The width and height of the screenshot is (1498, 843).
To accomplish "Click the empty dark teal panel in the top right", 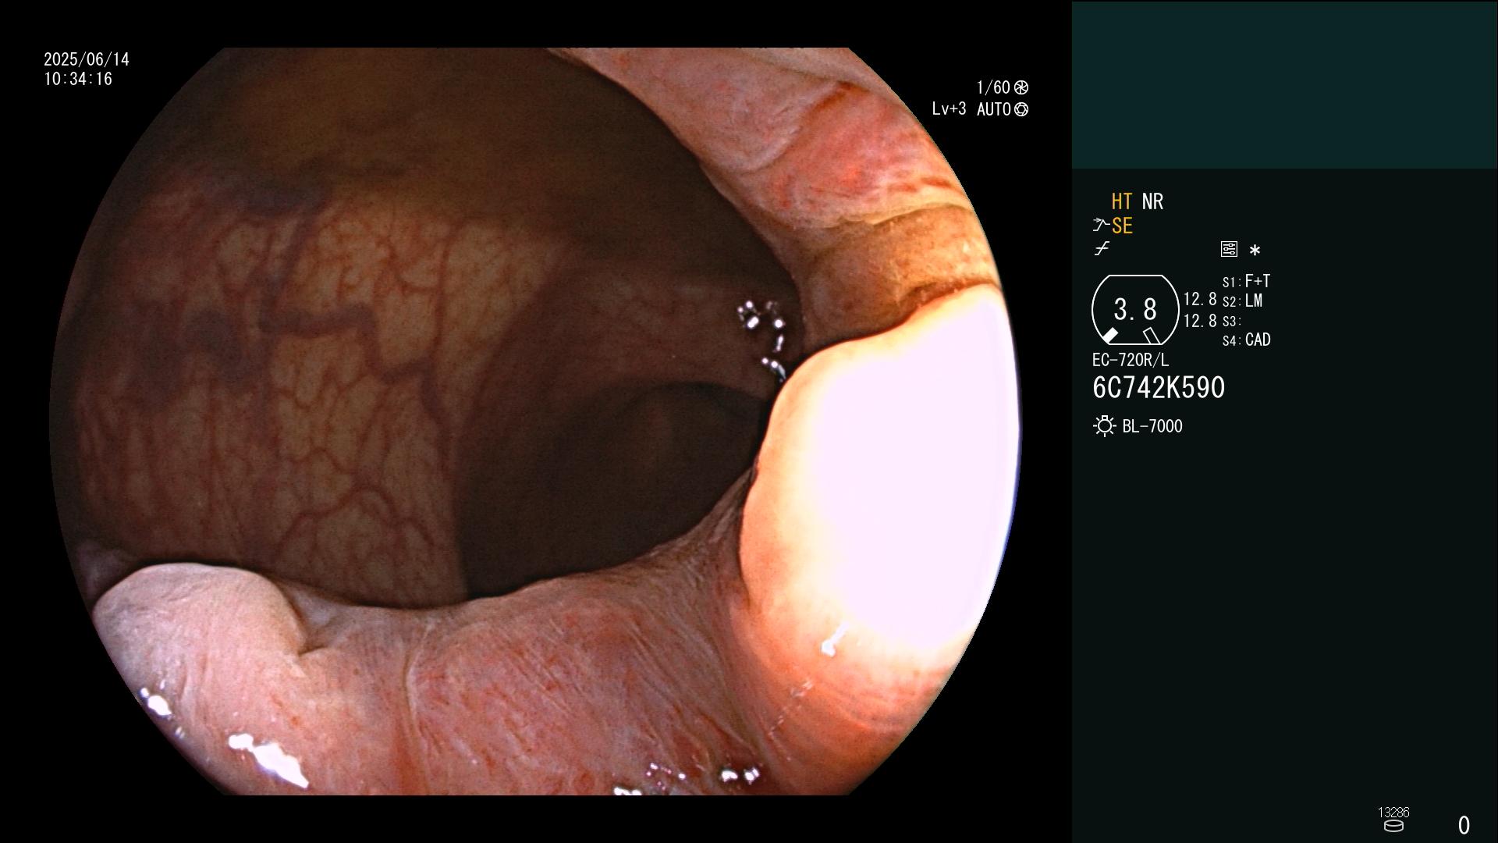I will 1284,84.
